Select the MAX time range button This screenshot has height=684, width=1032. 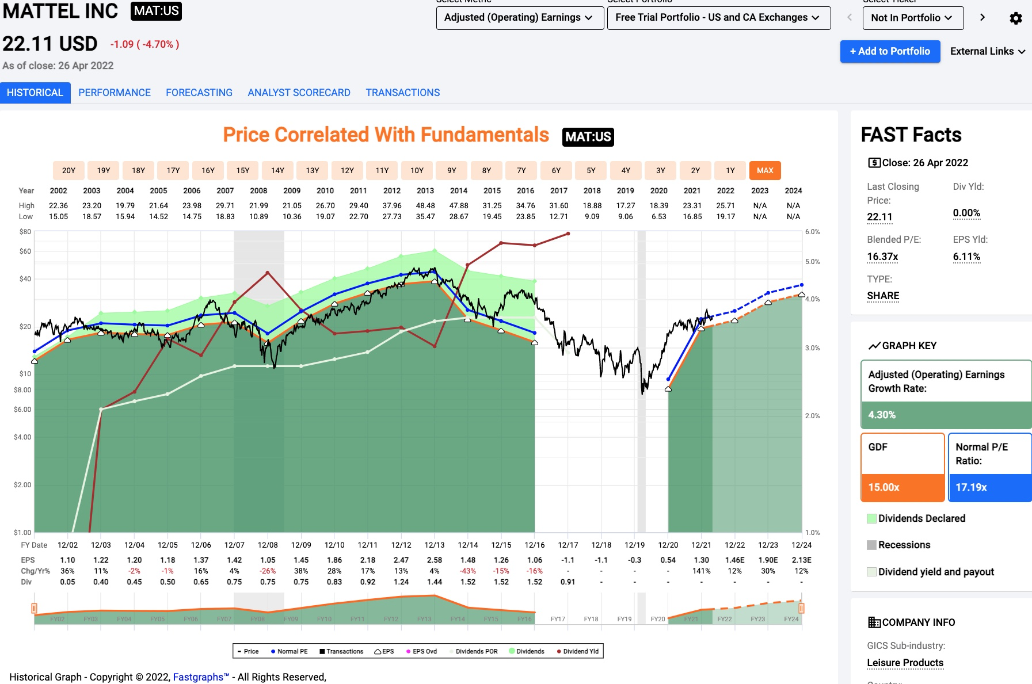pyautogui.click(x=765, y=170)
